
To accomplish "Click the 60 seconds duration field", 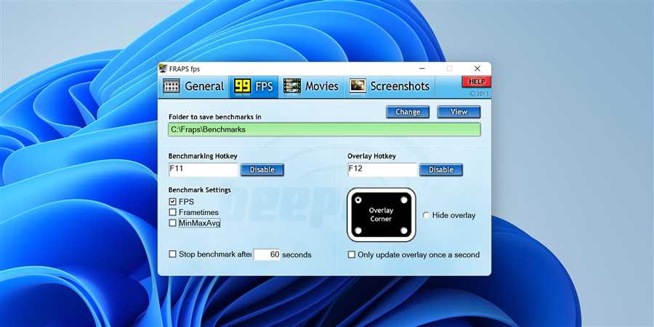I will pyautogui.click(x=267, y=254).
